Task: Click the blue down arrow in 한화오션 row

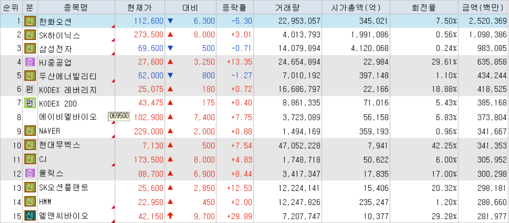Action: click(170, 21)
